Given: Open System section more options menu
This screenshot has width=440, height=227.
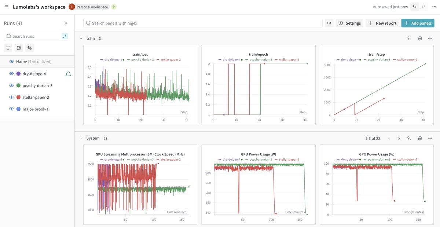Looking at the screenshot, I should click(430, 138).
